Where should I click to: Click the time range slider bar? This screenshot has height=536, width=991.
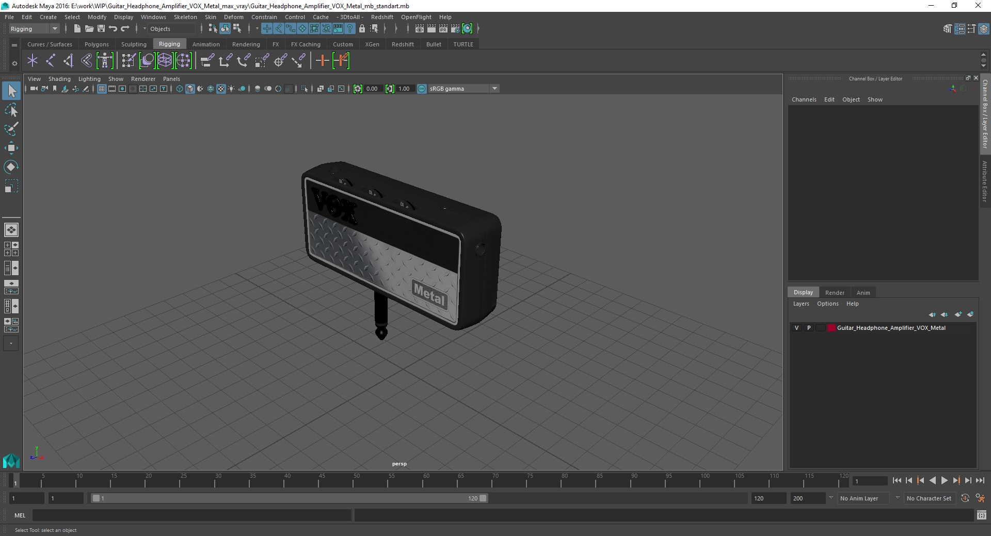tap(289, 498)
